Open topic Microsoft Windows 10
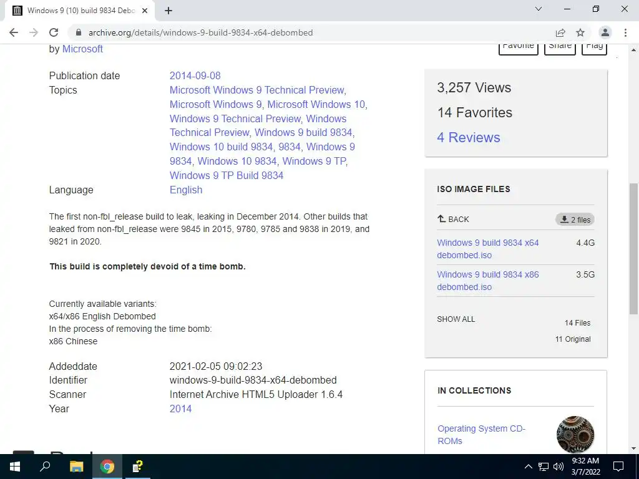639x479 pixels. [316, 104]
